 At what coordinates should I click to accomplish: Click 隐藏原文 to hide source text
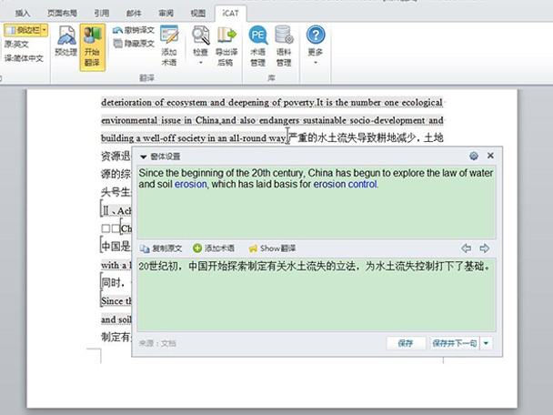tap(134, 44)
